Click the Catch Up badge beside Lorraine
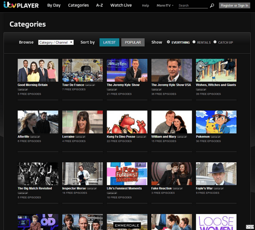The width and height of the screenshot is (255, 230). tap(80, 137)
